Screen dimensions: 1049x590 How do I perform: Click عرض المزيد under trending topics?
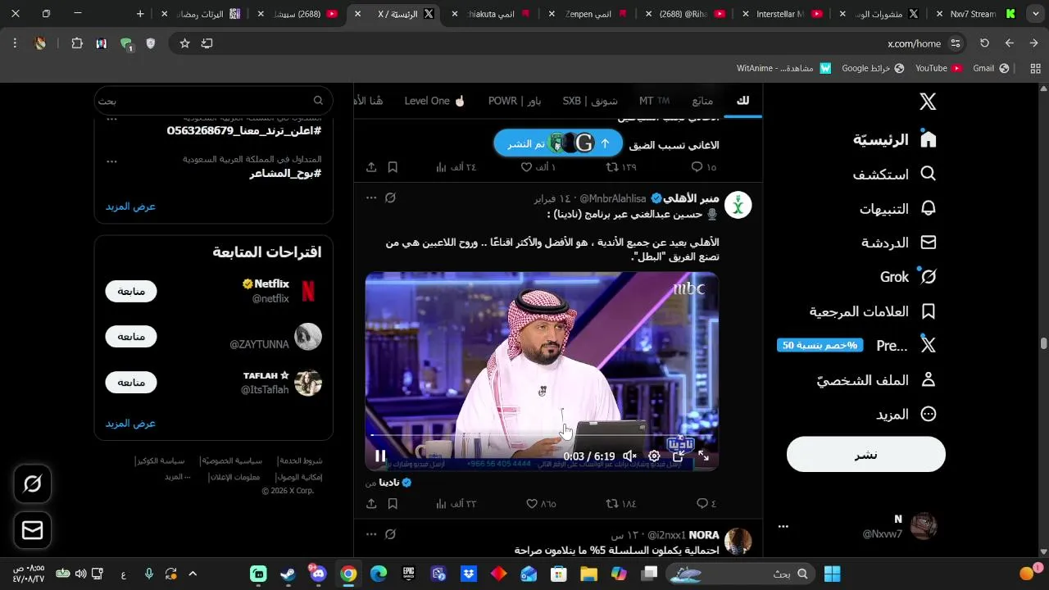130,206
